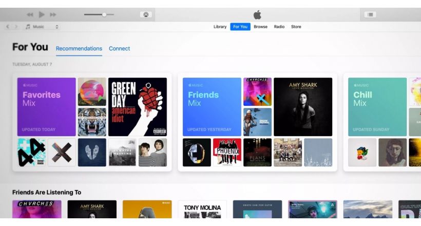Open the AirPlay output menu

tap(146, 14)
